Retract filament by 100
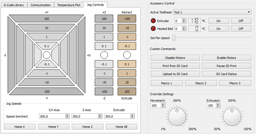This screenshot has width=256, height=134. [x=127, y=19]
